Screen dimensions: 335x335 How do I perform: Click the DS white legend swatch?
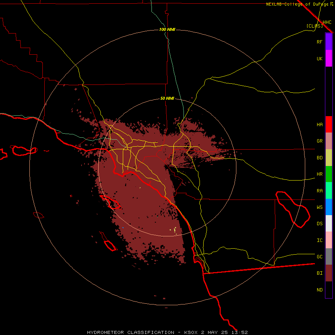(329, 223)
